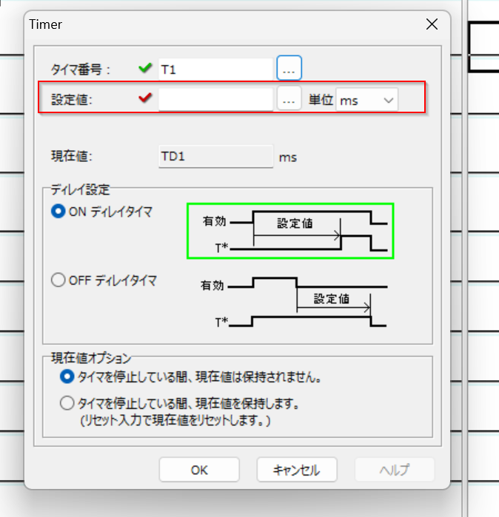
Task: Click the red checkmark beside 設定値
Action: [x=145, y=98]
